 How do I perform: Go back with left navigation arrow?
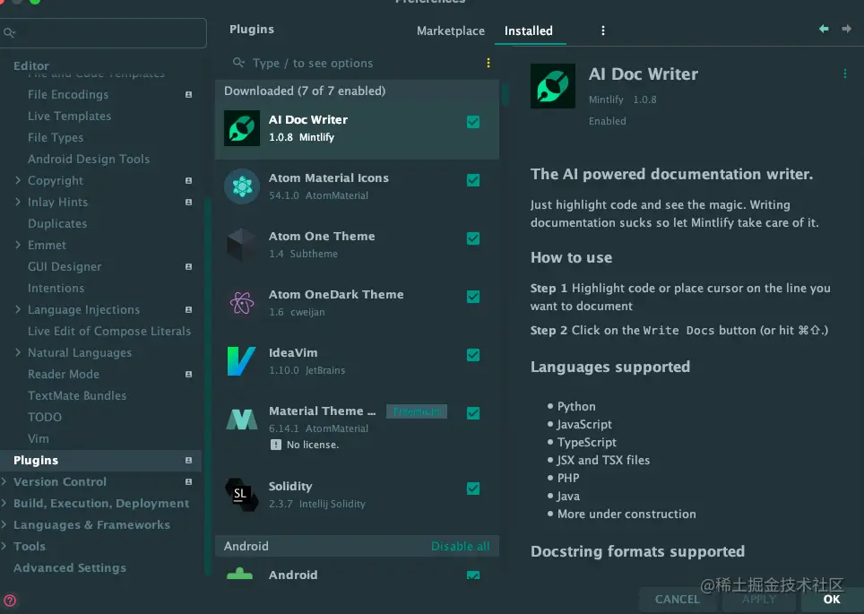[824, 29]
